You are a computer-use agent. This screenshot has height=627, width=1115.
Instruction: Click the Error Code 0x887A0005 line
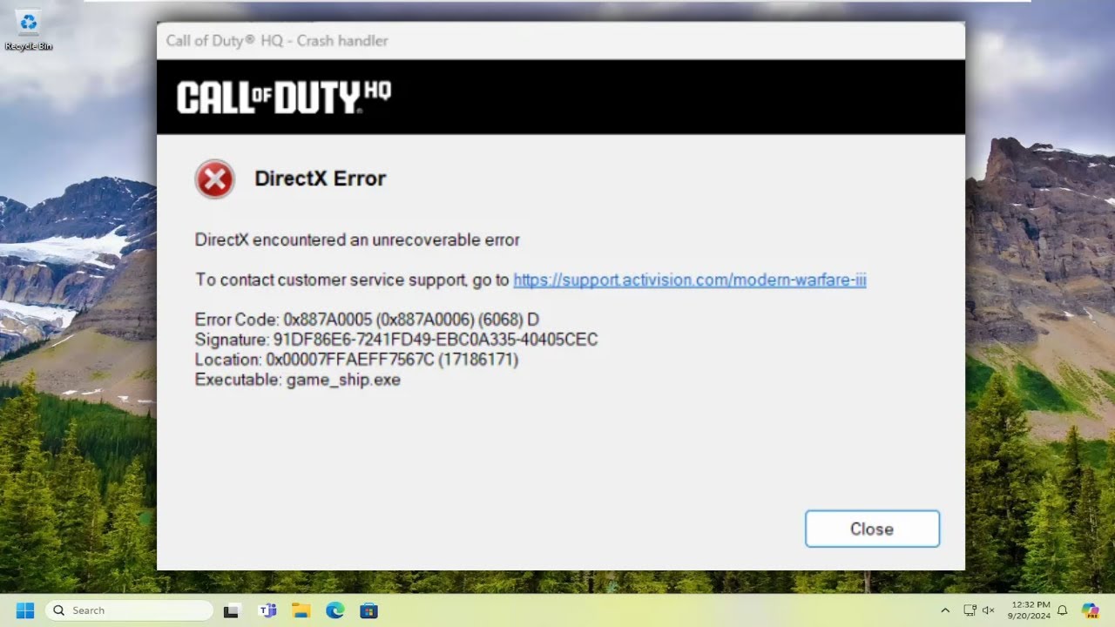[x=367, y=320]
